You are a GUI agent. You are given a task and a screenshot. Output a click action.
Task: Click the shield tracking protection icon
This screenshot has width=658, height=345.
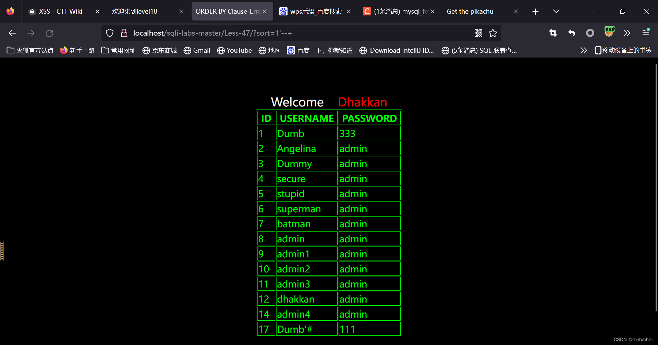coord(109,33)
